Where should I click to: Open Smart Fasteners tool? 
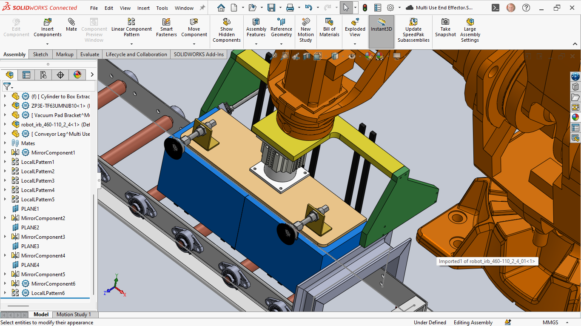pyautogui.click(x=166, y=28)
